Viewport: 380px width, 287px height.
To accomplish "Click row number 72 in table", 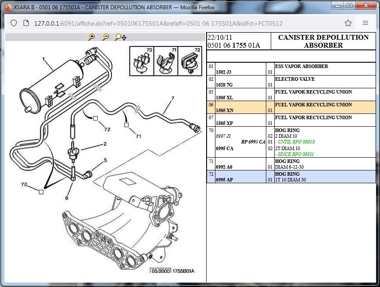I will [x=211, y=174].
